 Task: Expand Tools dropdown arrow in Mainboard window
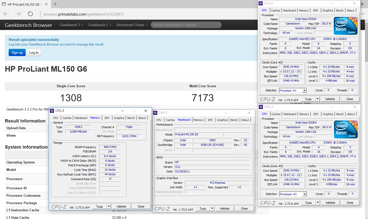tap(212, 209)
